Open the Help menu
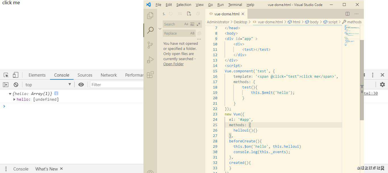 point(250,5)
